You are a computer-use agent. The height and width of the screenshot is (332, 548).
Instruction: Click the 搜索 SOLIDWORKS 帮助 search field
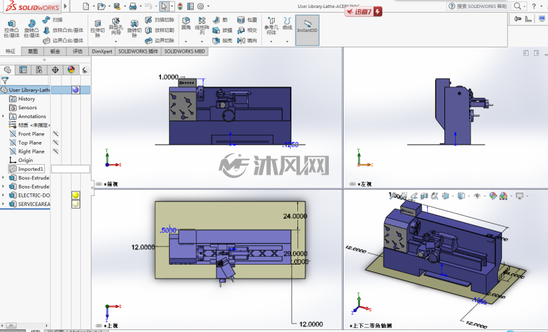tap(482, 6)
